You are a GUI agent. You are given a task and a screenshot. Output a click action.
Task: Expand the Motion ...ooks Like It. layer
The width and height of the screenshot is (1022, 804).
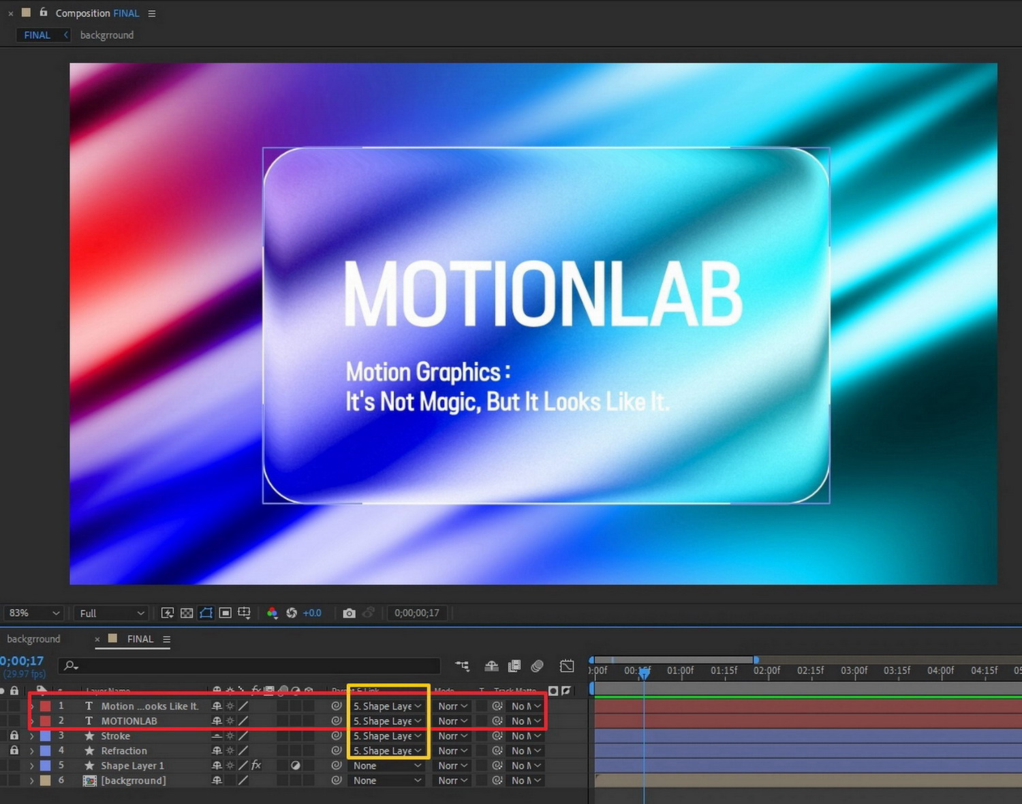31,707
